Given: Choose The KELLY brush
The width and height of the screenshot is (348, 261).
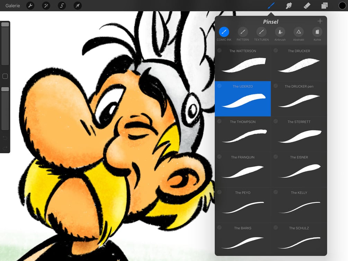Looking at the screenshot, I should point(299,205).
